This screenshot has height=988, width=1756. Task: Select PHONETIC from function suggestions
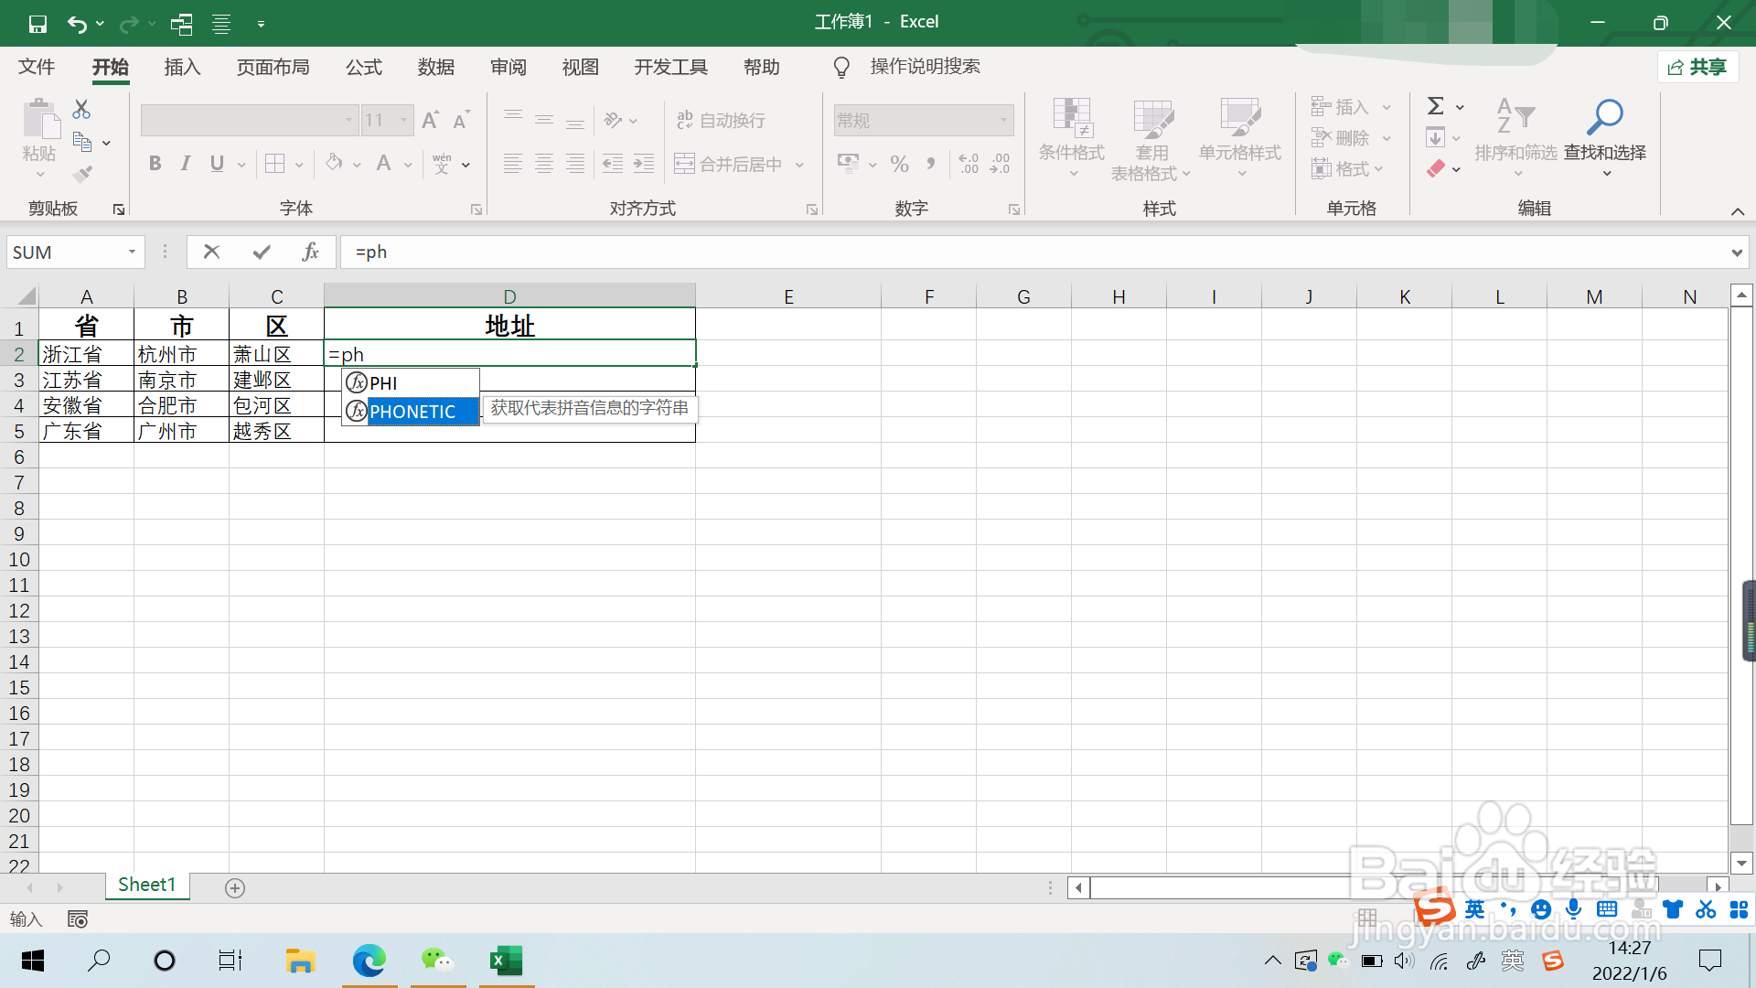pyautogui.click(x=412, y=412)
